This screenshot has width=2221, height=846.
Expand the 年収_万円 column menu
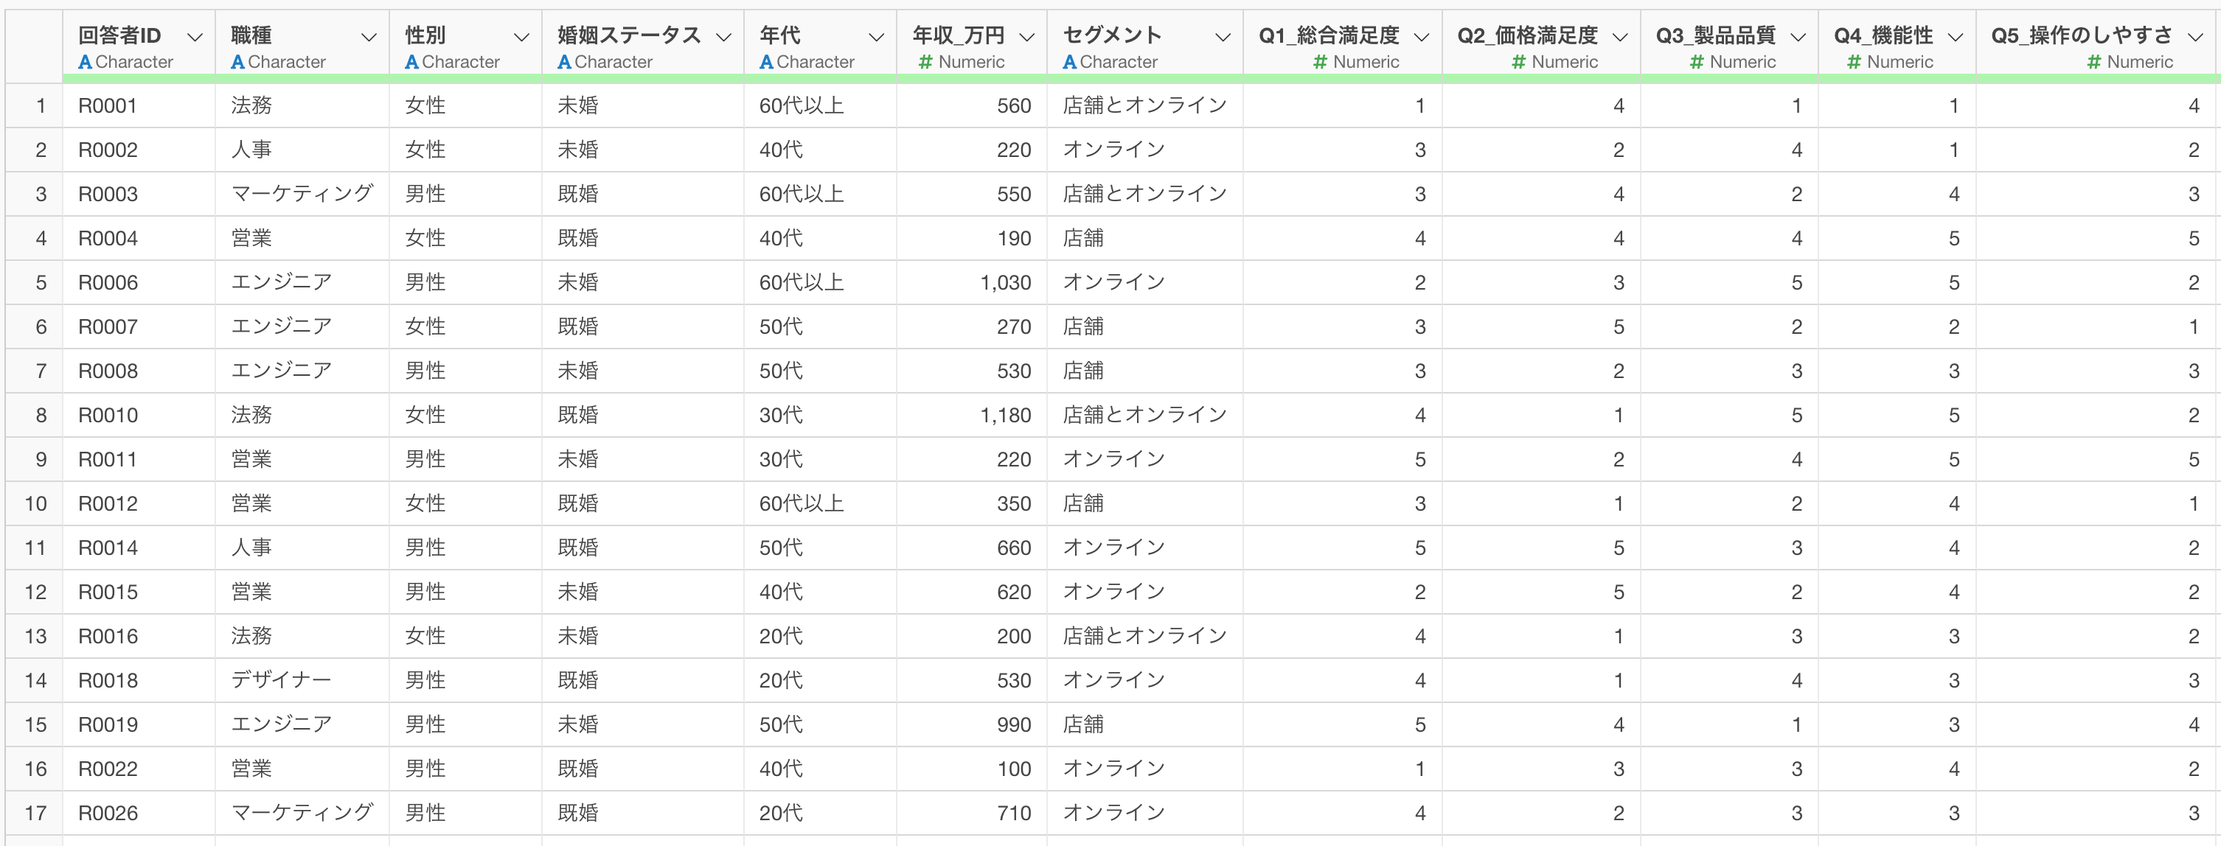[x=1027, y=37]
